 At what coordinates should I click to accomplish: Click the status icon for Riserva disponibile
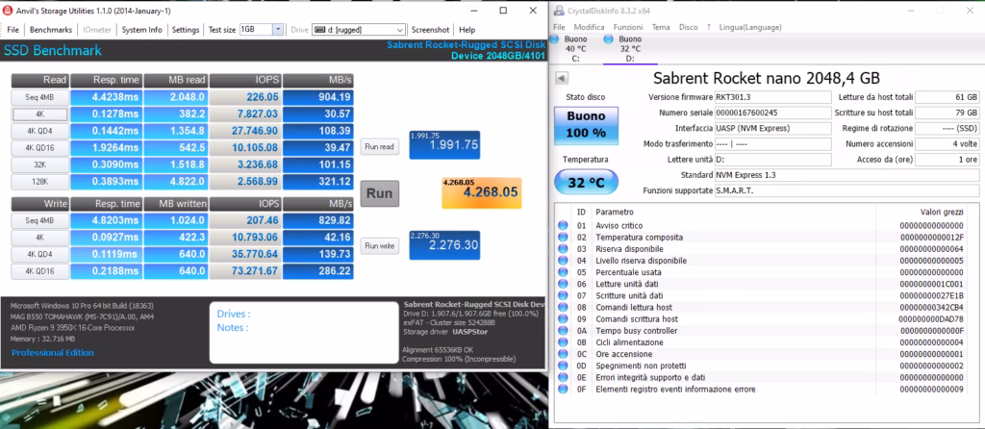563,249
